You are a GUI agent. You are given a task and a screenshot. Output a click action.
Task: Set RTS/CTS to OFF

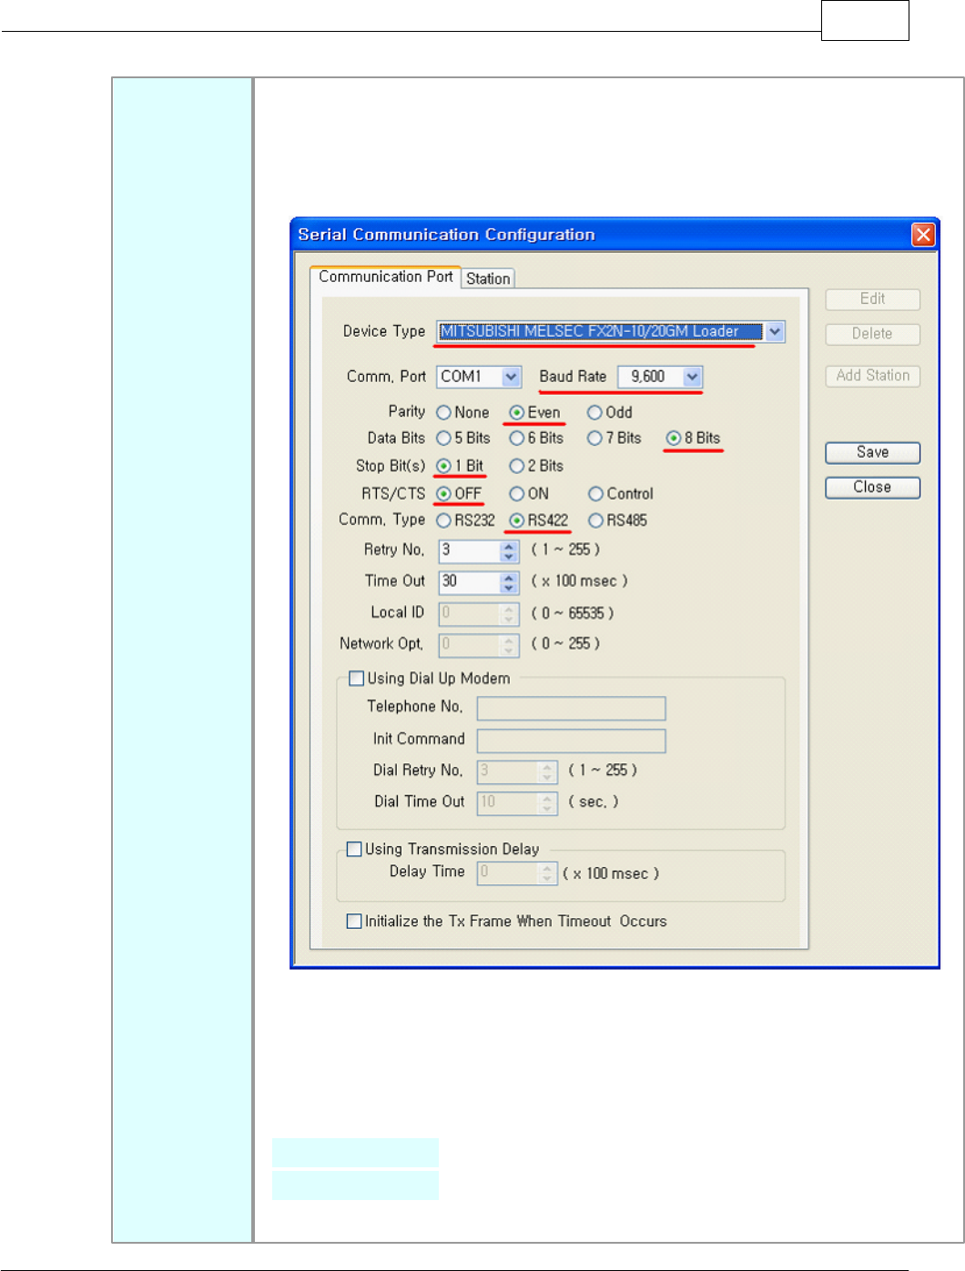click(443, 494)
